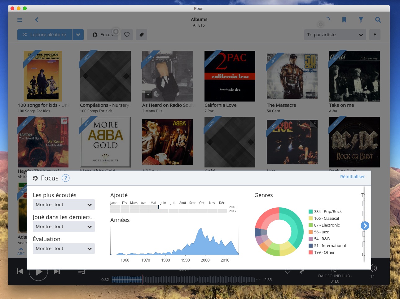Open the Évaluation dropdown

click(64, 249)
